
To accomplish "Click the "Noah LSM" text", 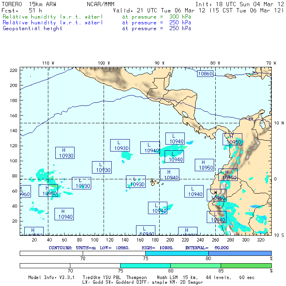I will tap(167, 277).
